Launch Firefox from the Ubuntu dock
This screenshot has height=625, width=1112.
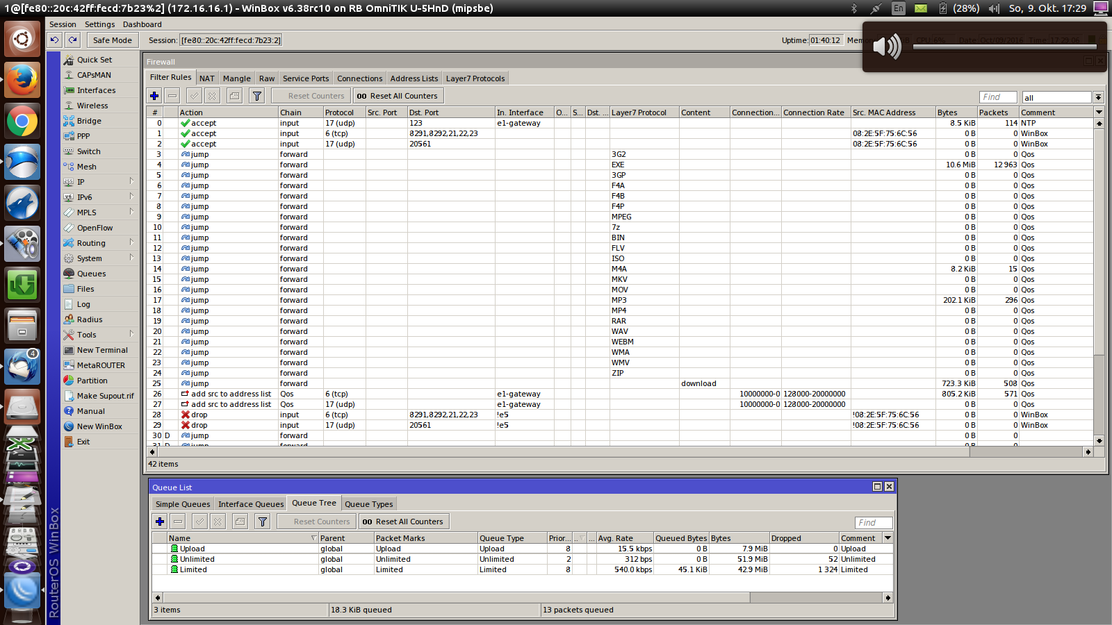point(22,80)
